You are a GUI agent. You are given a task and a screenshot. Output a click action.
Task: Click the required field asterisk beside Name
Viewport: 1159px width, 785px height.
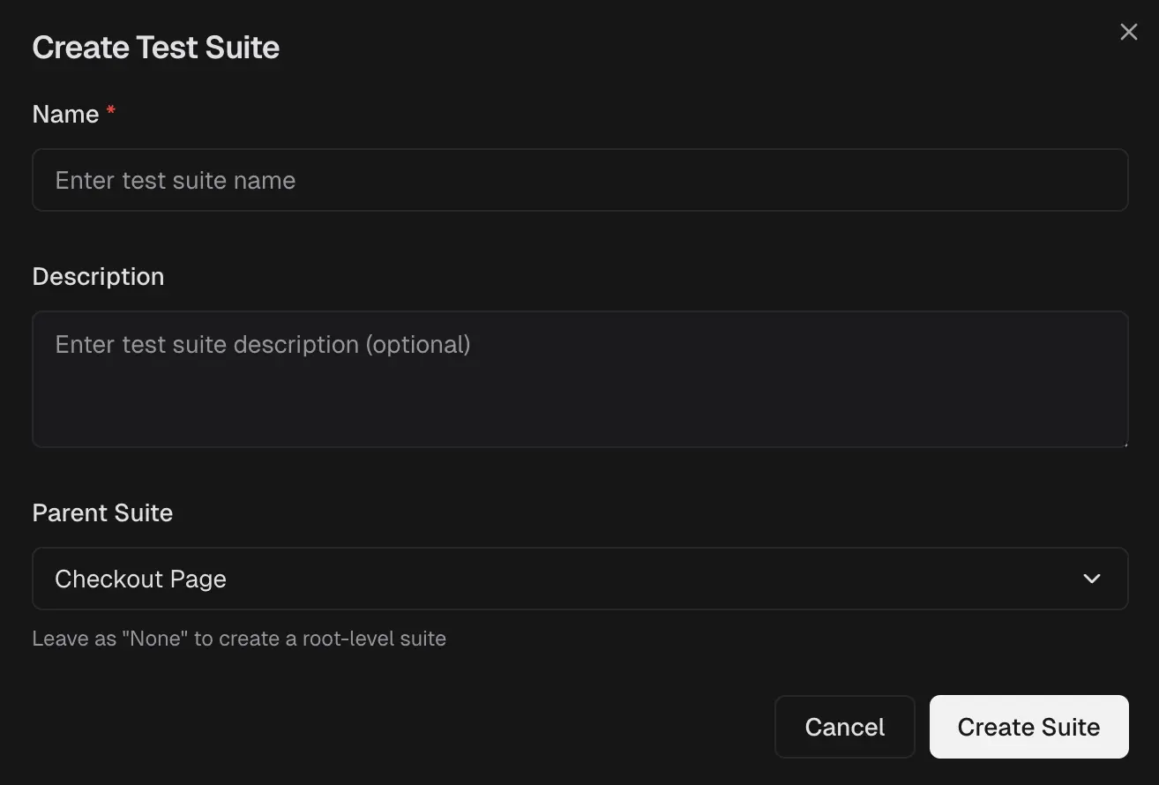tap(110, 109)
